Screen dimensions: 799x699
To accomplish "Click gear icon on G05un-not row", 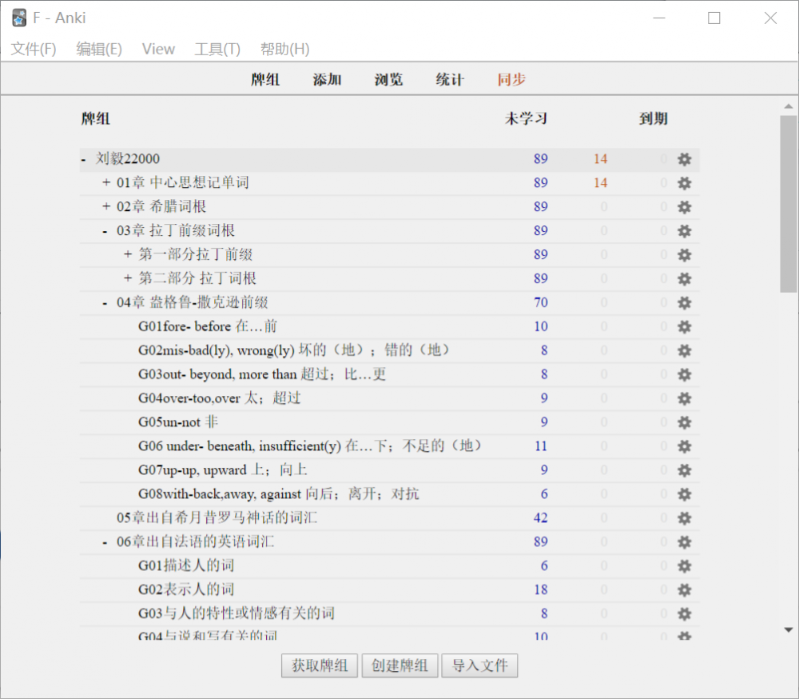I will (x=685, y=422).
